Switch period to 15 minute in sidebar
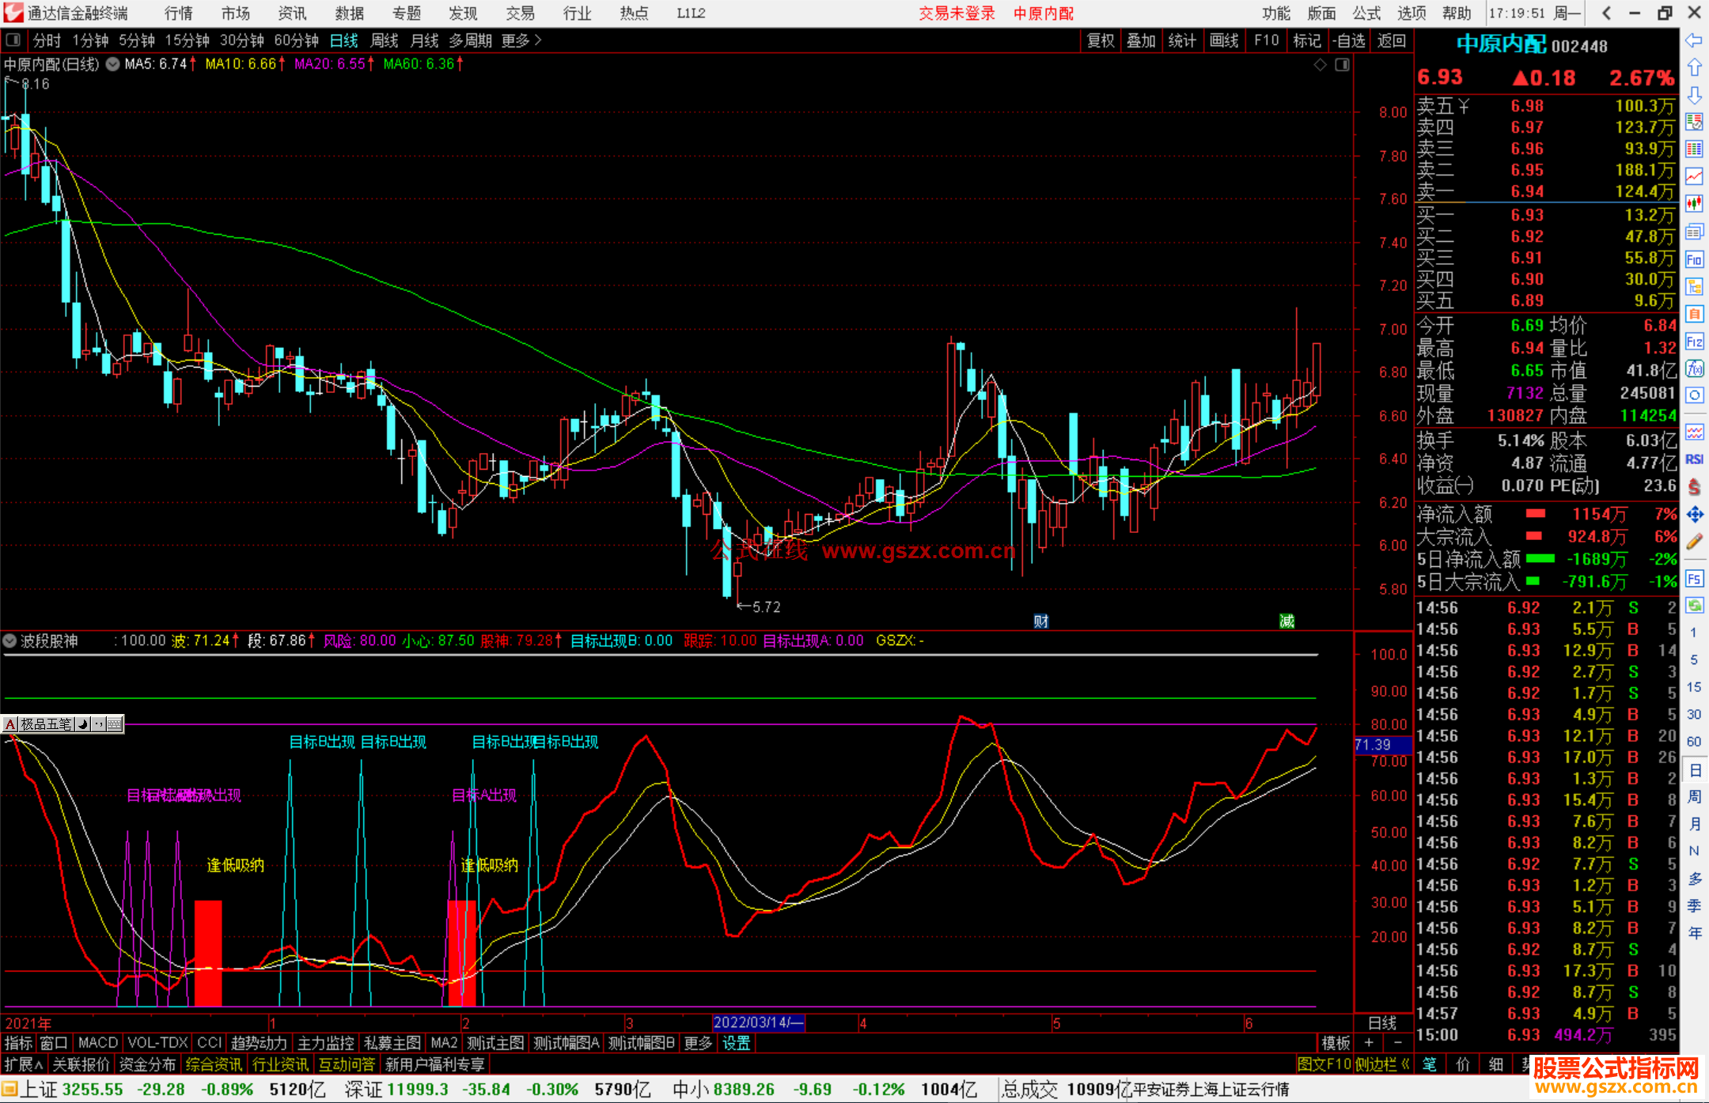This screenshot has height=1103, width=1709. [x=1694, y=687]
